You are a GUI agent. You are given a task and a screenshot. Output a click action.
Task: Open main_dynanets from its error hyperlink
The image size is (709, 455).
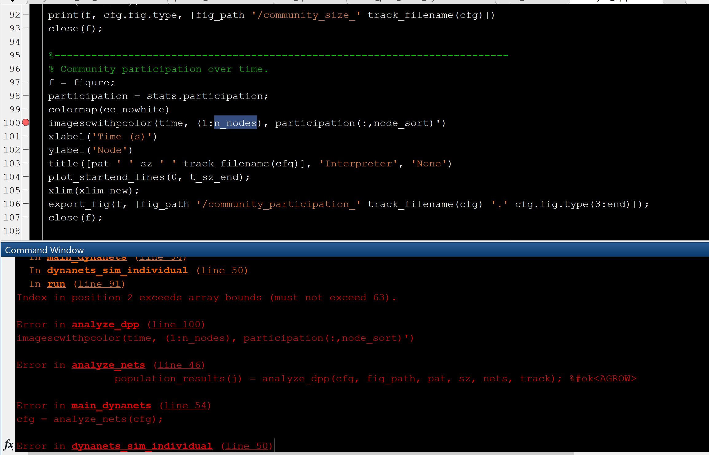pos(111,405)
